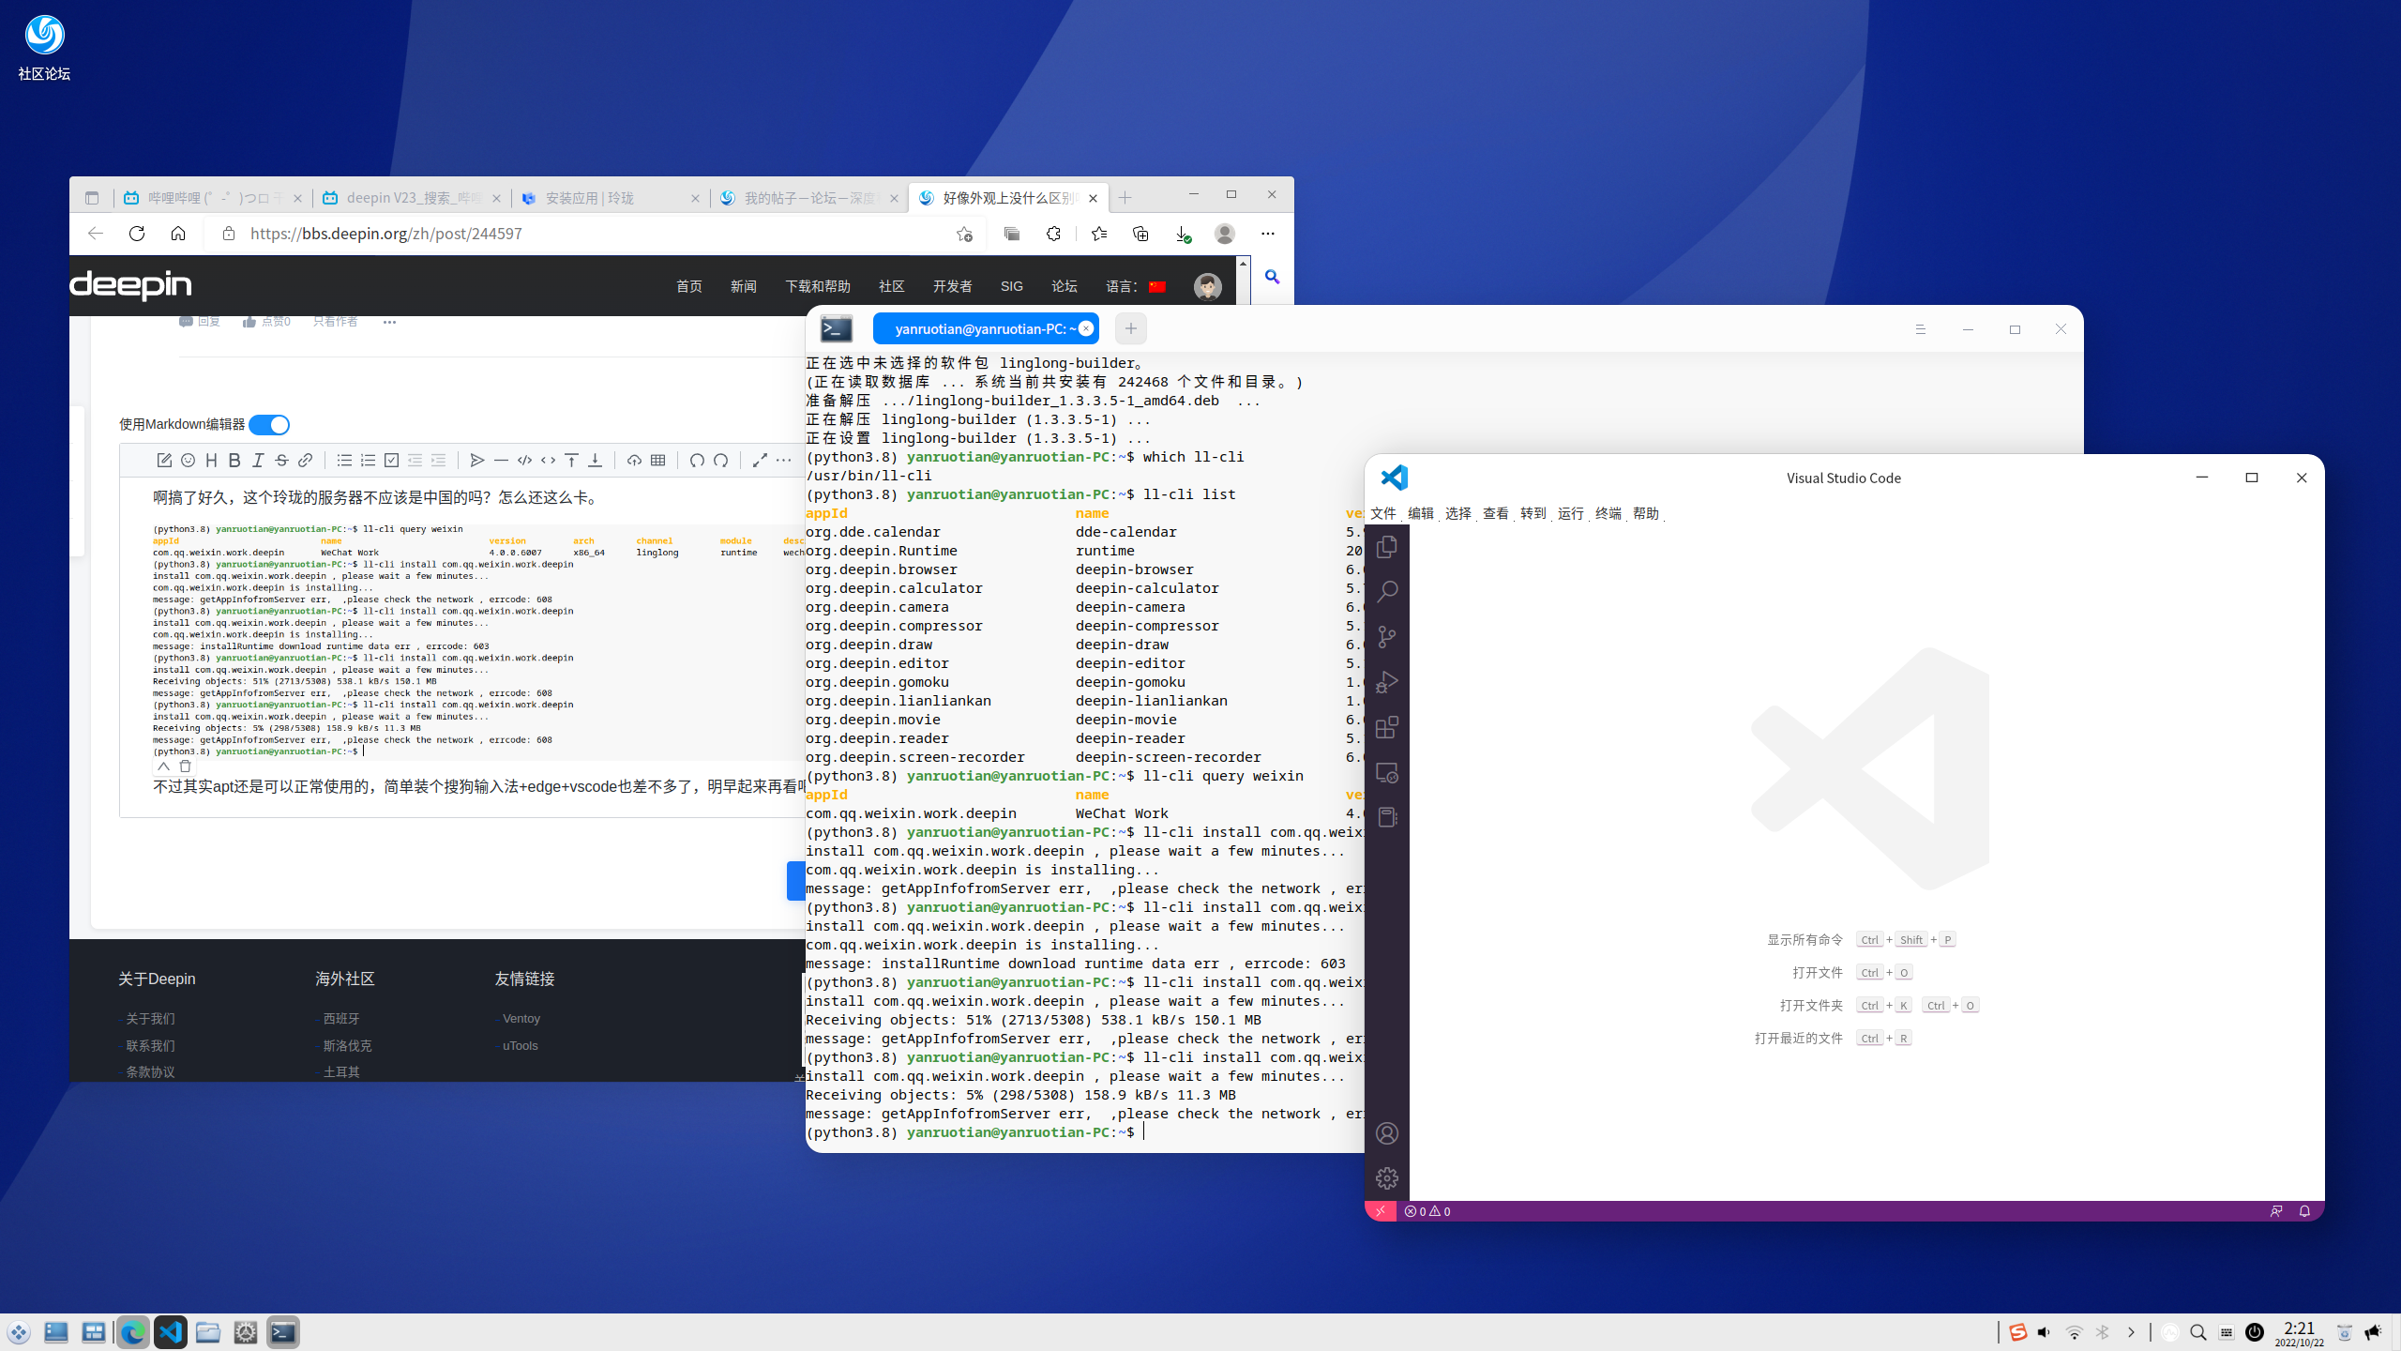
Task: Open more options with the editor ellipsis icon
Action: pyautogui.click(x=784, y=460)
